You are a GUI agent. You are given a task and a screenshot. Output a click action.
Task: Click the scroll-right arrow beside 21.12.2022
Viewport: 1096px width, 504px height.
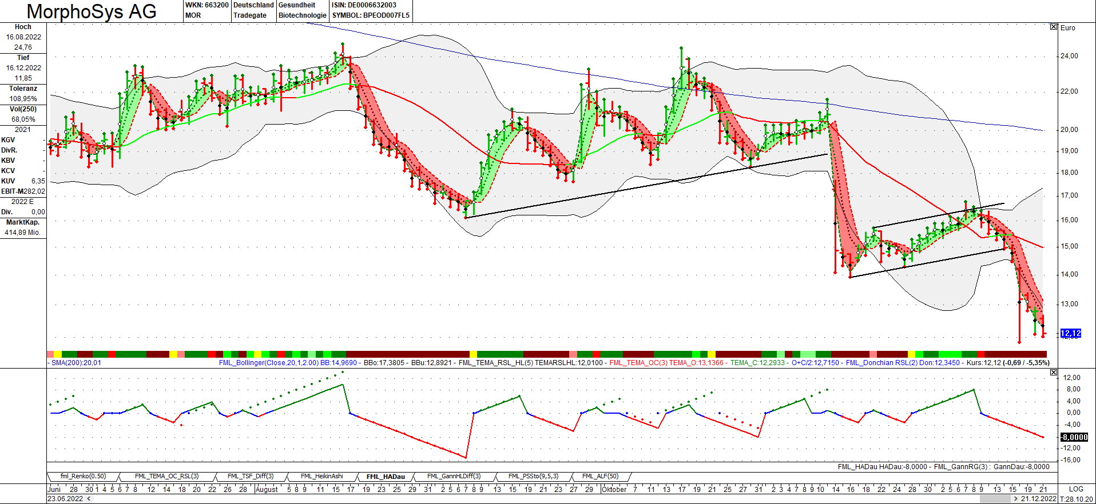coord(1016,499)
